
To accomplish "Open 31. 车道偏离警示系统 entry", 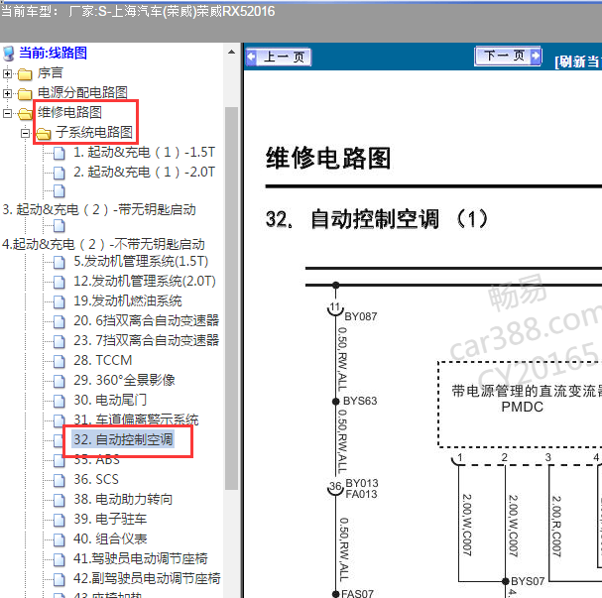I will [x=136, y=419].
